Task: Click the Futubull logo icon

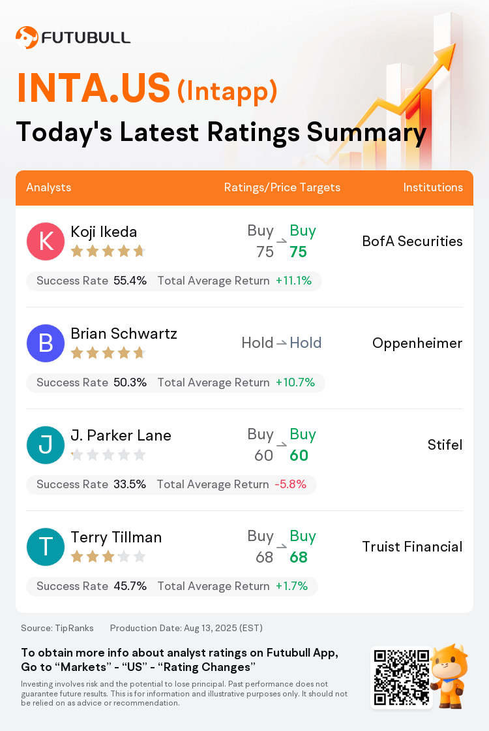Action: 27,38
